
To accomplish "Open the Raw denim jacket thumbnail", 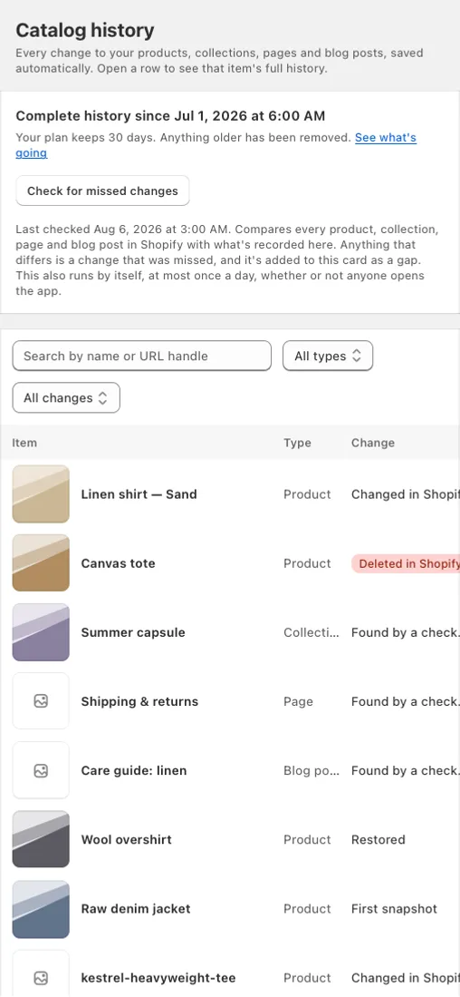I will coord(41,909).
